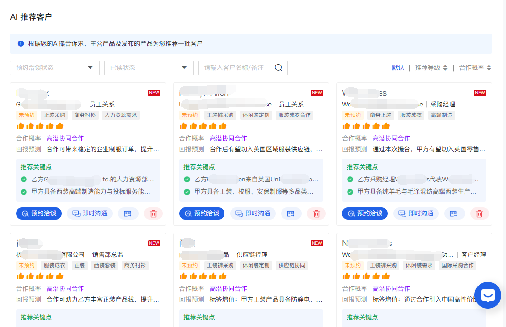Click the search magnifier icon in customer search
Image resolution: width=506 pixels, height=327 pixels.
[278, 68]
